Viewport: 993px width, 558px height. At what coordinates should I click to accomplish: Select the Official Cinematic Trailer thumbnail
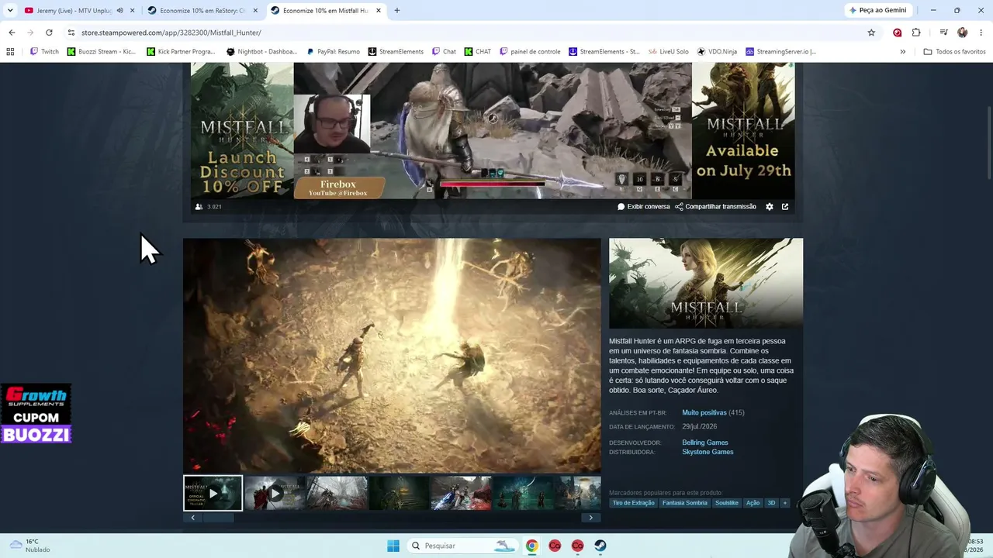[x=213, y=494]
